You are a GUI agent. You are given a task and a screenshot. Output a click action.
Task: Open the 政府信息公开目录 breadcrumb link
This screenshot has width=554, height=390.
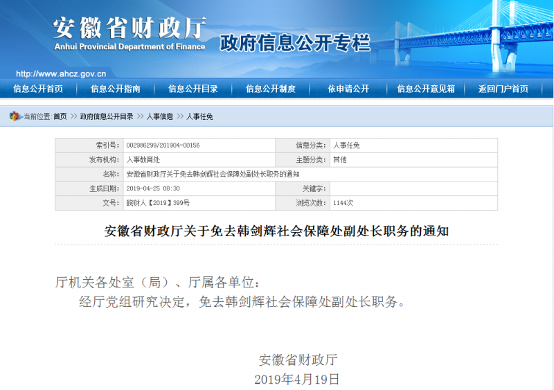pyautogui.click(x=107, y=116)
